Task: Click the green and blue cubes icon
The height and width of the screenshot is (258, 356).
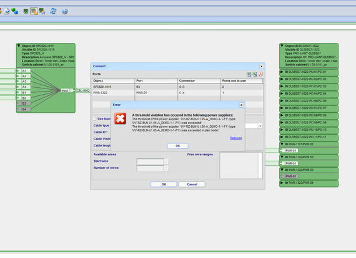Action: point(14,11)
